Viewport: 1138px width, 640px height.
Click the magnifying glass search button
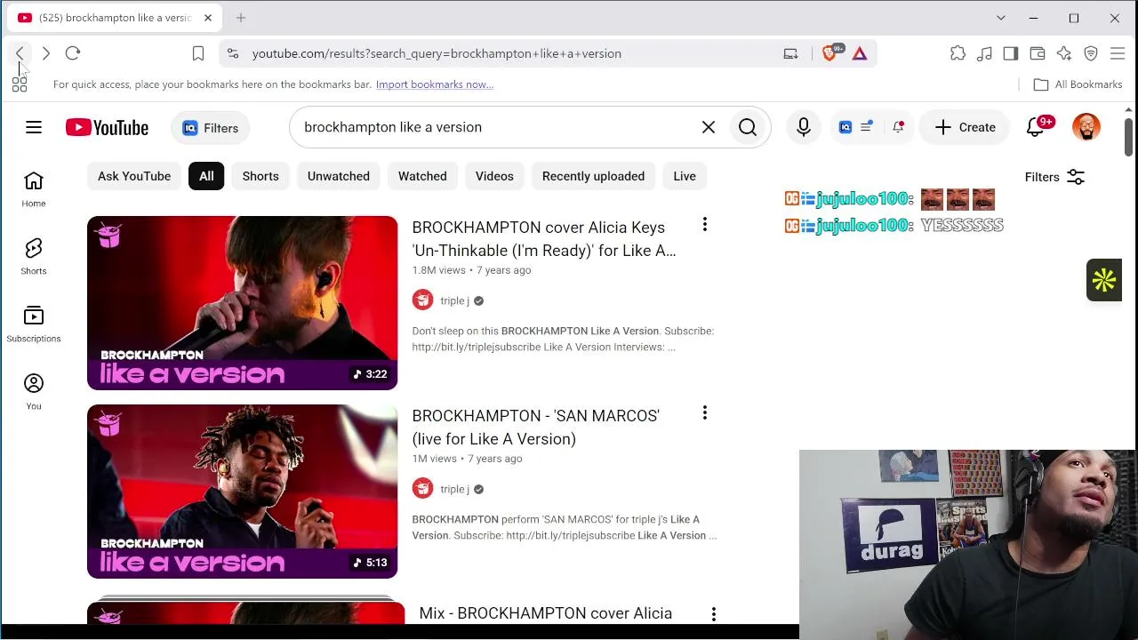(748, 127)
